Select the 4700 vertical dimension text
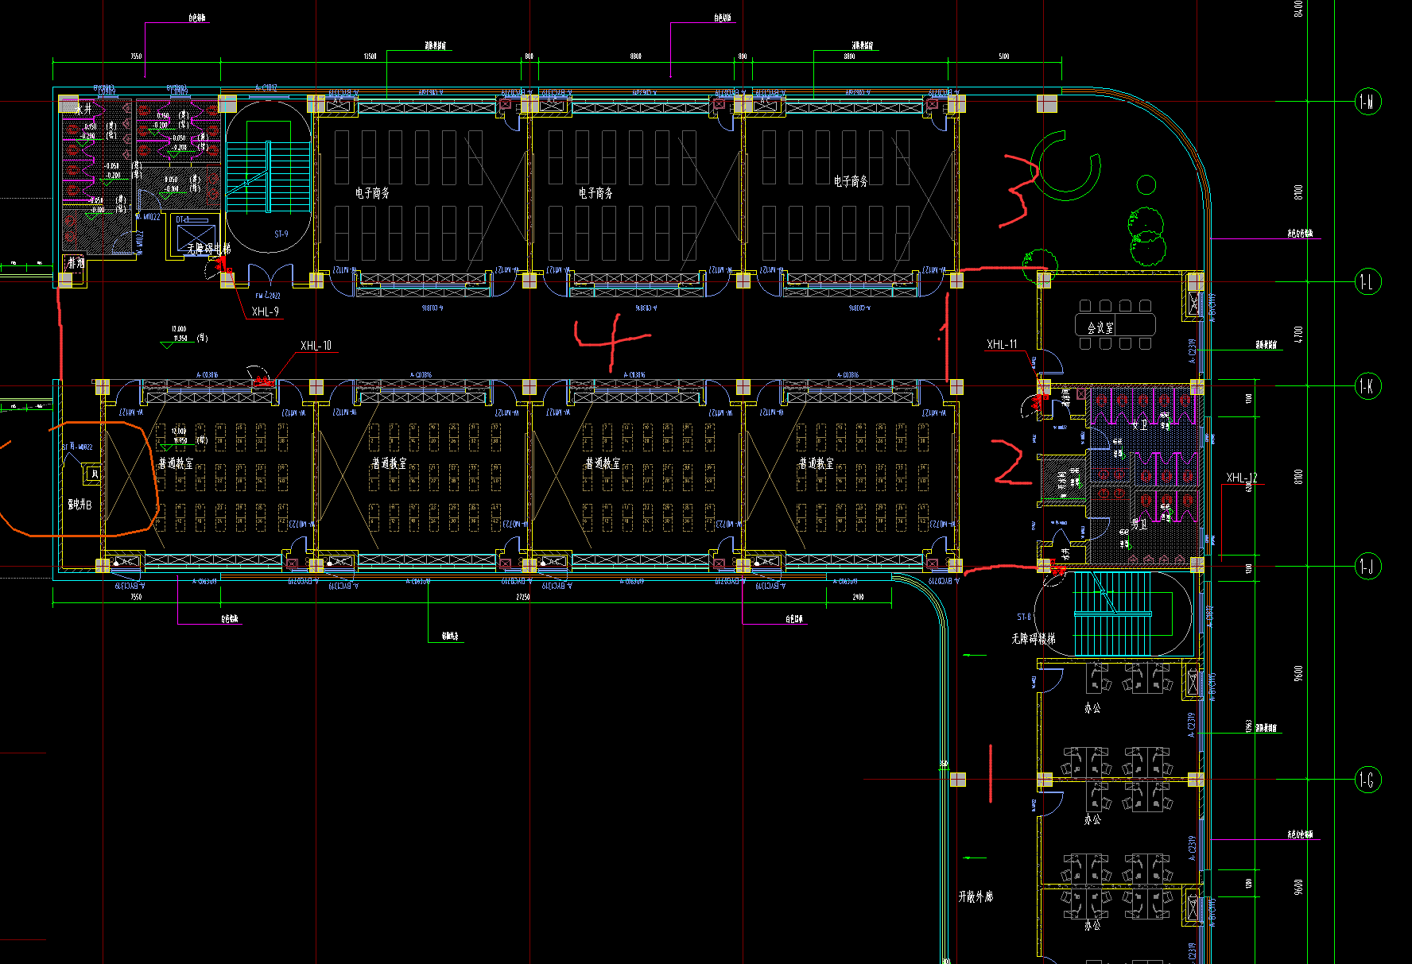 pyautogui.click(x=1298, y=334)
